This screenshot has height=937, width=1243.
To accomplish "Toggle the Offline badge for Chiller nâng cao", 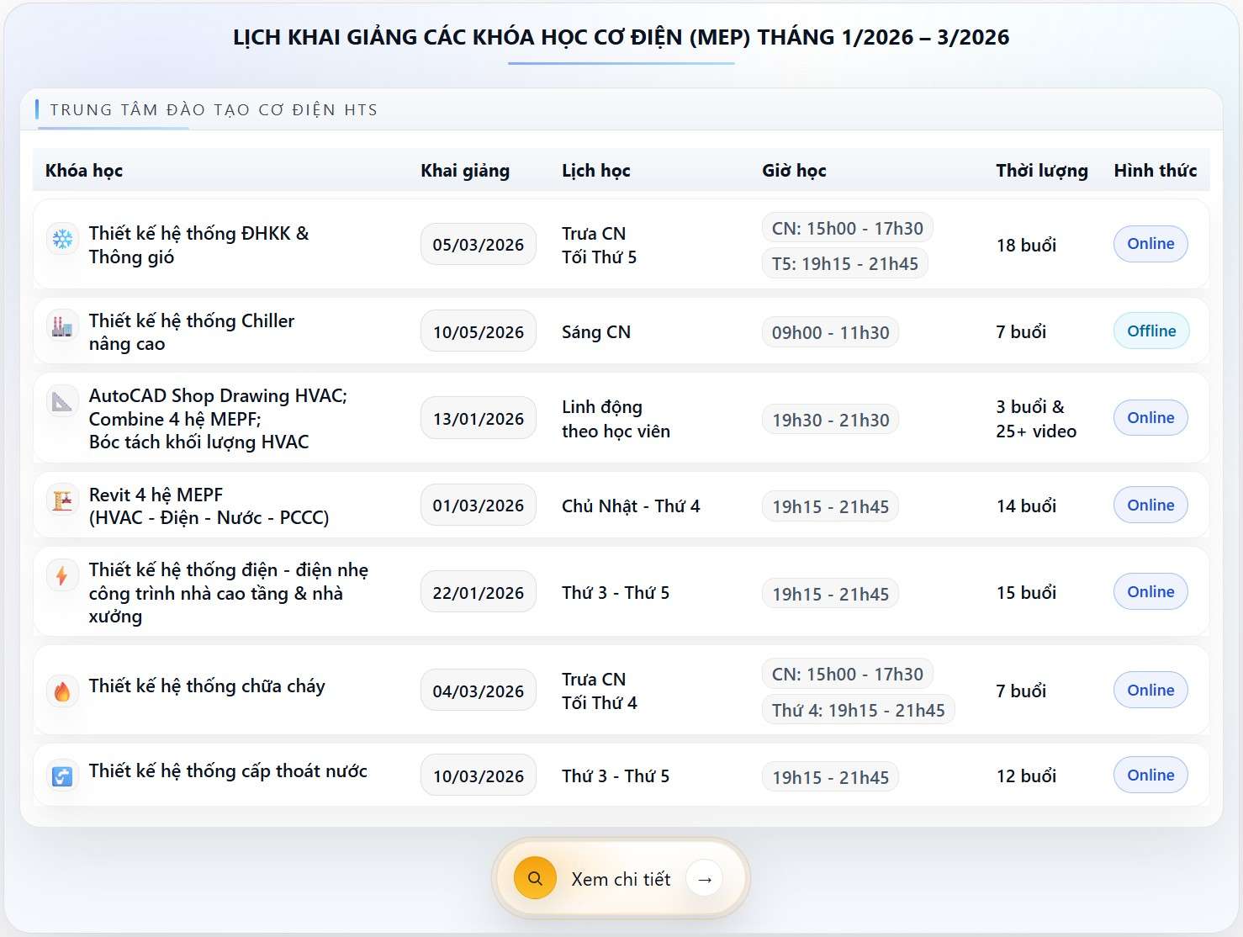I will coord(1150,331).
